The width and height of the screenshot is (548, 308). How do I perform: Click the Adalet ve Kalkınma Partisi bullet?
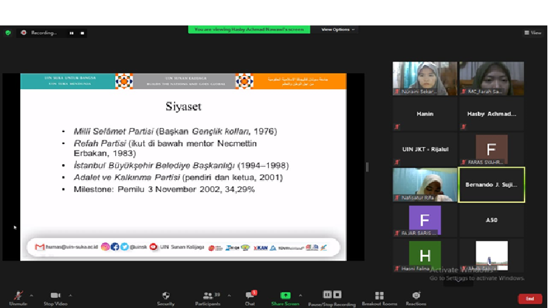pos(178,177)
